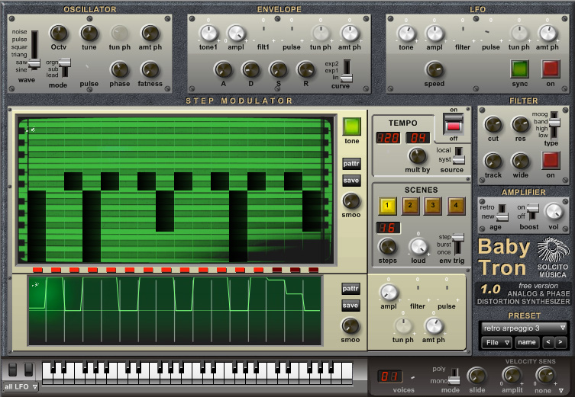Open the preset name dropdown
This screenshot has width=575, height=397.
pos(524,328)
